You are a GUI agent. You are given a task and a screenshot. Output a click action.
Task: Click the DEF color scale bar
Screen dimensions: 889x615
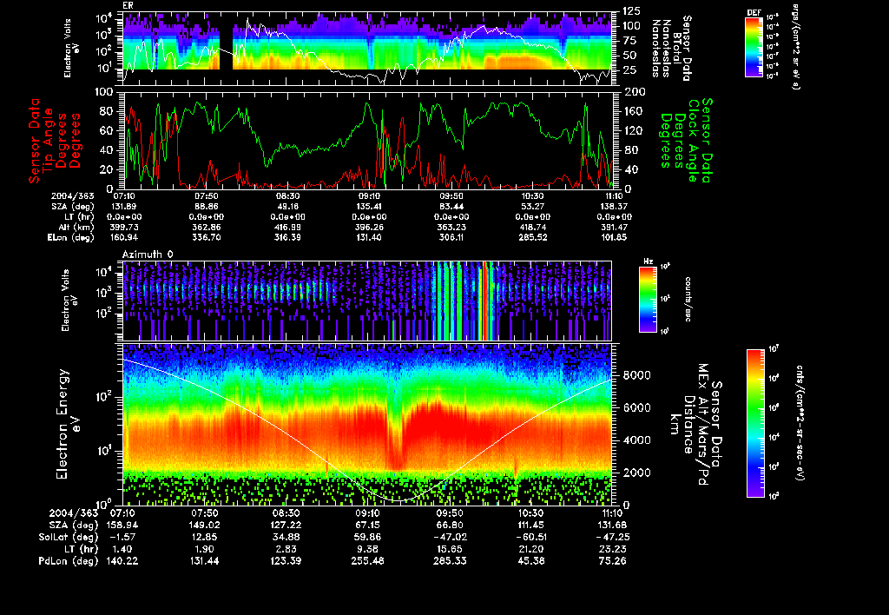(754, 47)
